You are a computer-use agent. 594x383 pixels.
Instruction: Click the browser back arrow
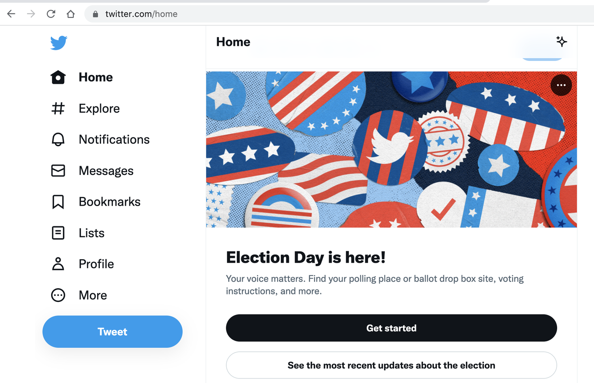(11, 13)
